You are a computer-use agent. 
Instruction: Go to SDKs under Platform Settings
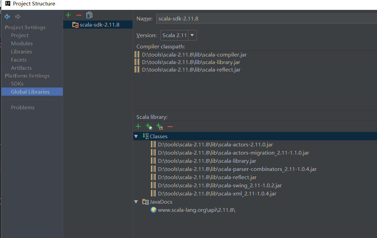17,84
